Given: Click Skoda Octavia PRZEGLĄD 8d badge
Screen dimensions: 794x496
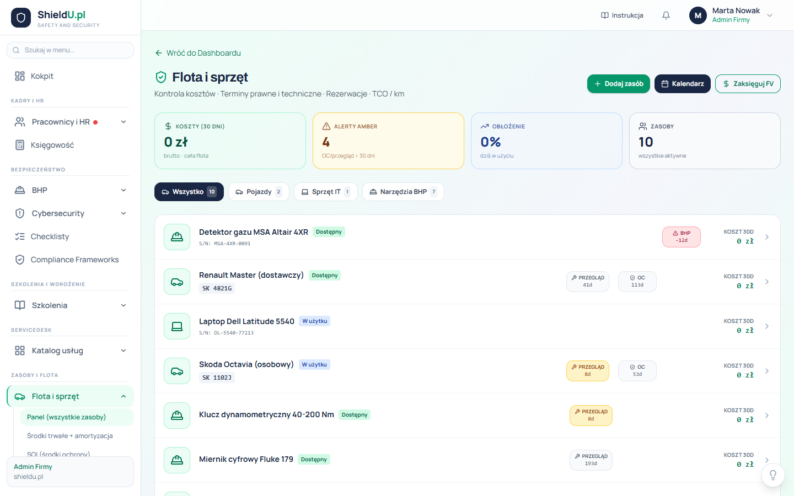Looking at the screenshot, I should click(588, 371).
